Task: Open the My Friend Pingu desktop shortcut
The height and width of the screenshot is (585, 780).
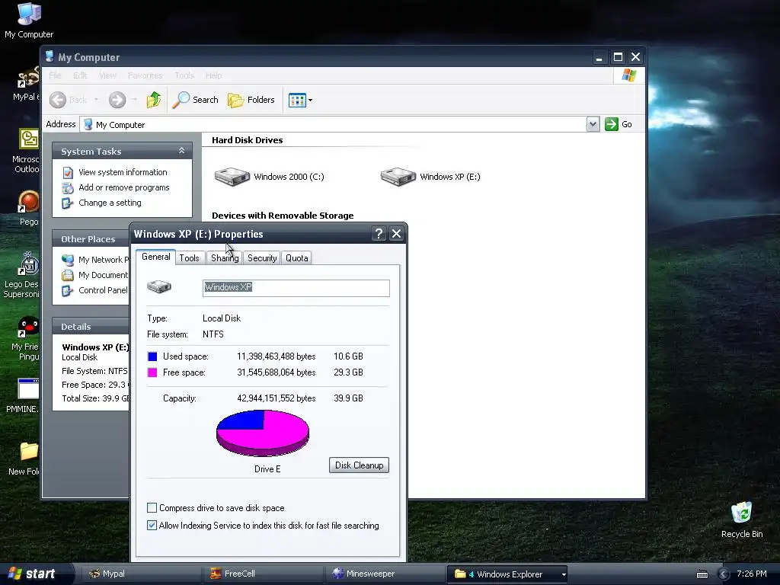Action: click(x=26, y=338)
